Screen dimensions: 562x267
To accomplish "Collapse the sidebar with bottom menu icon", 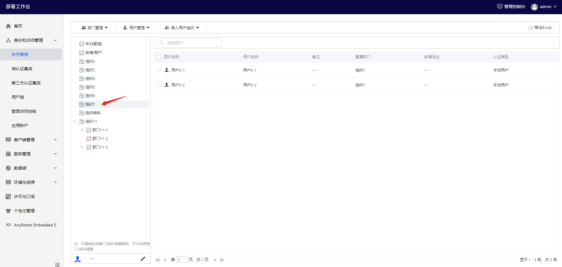I will point(57,265).
